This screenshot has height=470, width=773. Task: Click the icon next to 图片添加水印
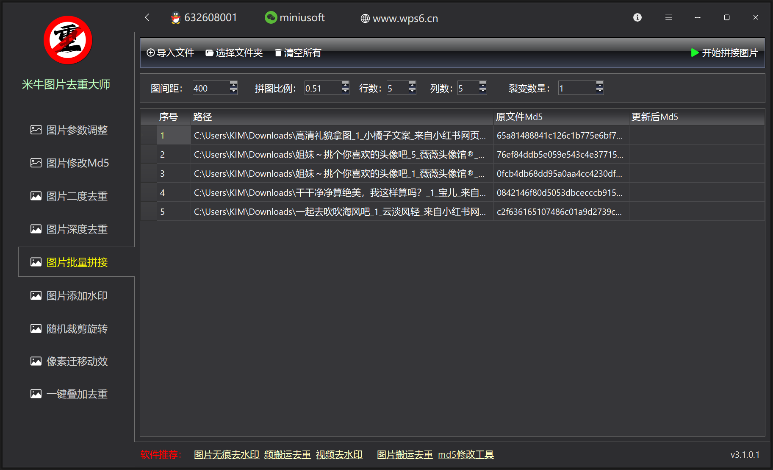(x=36, y=295)
